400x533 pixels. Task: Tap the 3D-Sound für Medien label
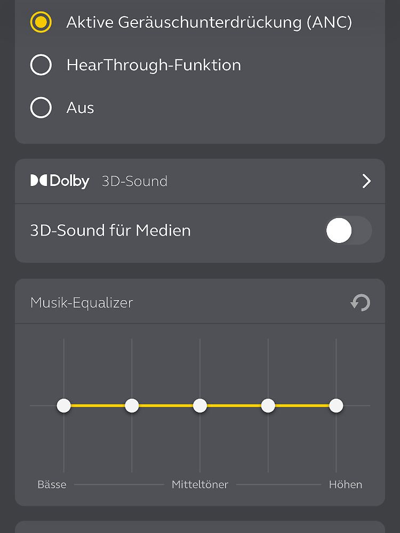pos(110,230)
